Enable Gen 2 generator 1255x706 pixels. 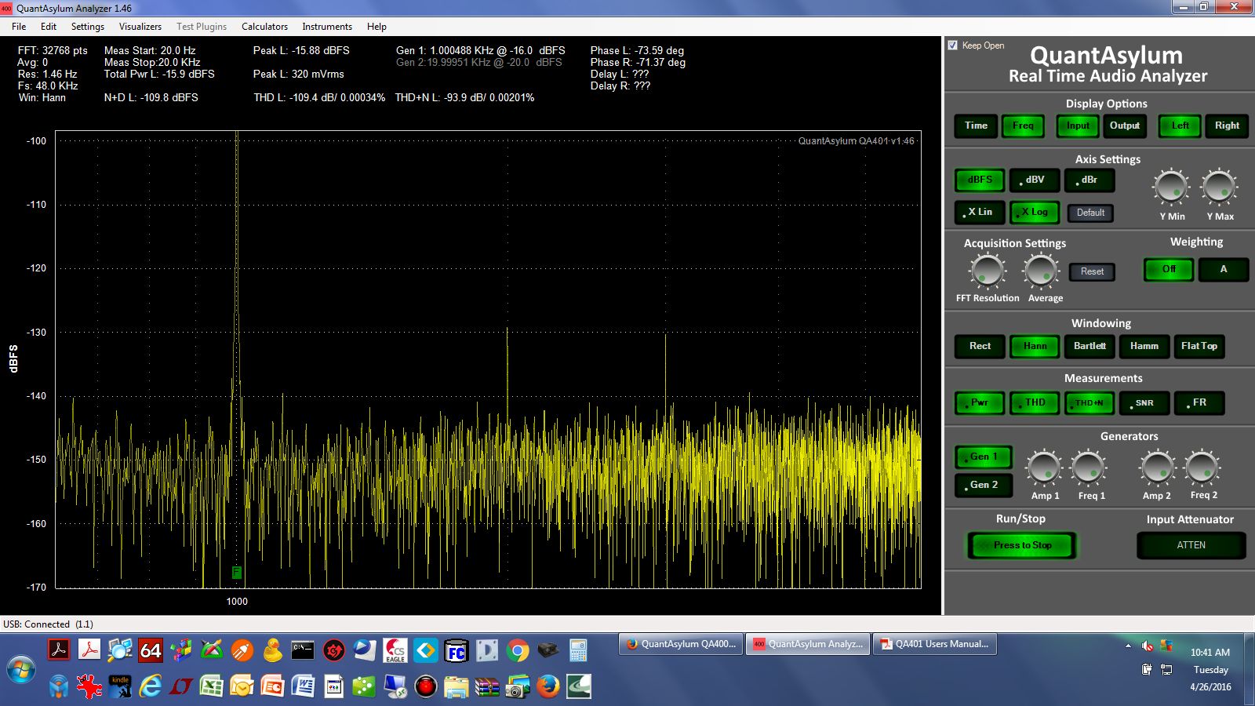[984, 485]
